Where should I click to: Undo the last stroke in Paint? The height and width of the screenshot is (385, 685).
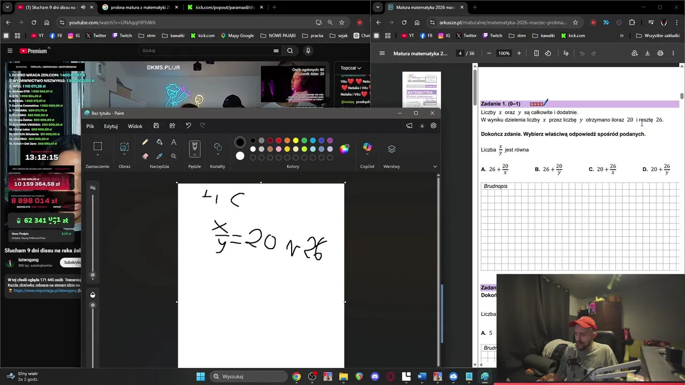point(188,126)
